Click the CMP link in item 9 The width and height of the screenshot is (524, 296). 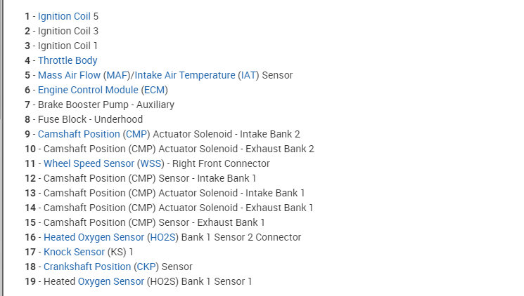point(136,134)
